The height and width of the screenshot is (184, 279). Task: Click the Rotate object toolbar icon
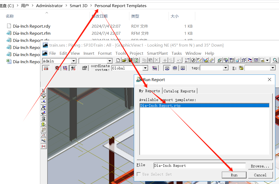171,60
